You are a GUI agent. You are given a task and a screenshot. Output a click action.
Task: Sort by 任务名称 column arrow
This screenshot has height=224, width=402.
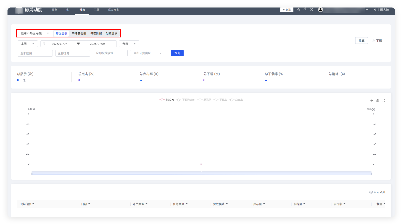coord(33,204)
